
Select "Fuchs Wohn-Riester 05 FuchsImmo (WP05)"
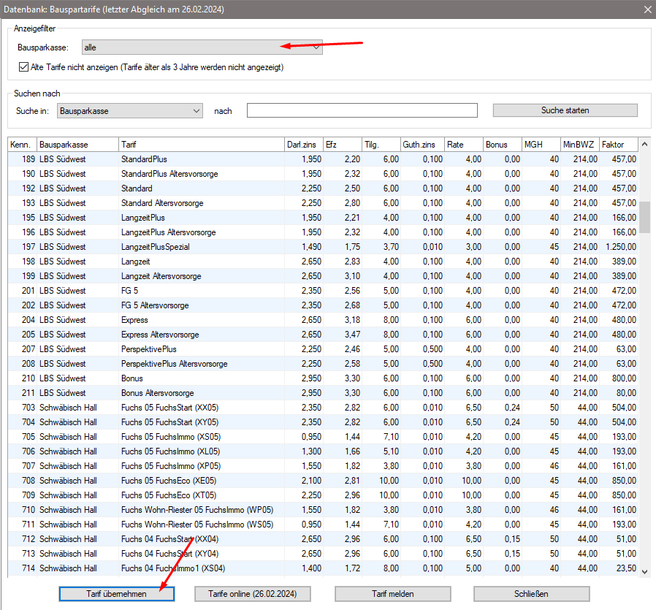(x=197, y=510)
